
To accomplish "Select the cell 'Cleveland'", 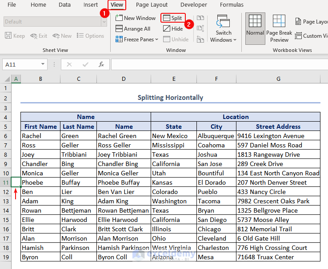I will (x=216, y=238).
